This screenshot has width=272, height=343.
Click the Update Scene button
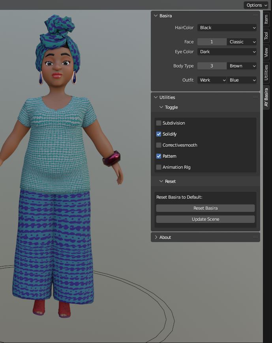pyautogui.click(x=205, y=219)
